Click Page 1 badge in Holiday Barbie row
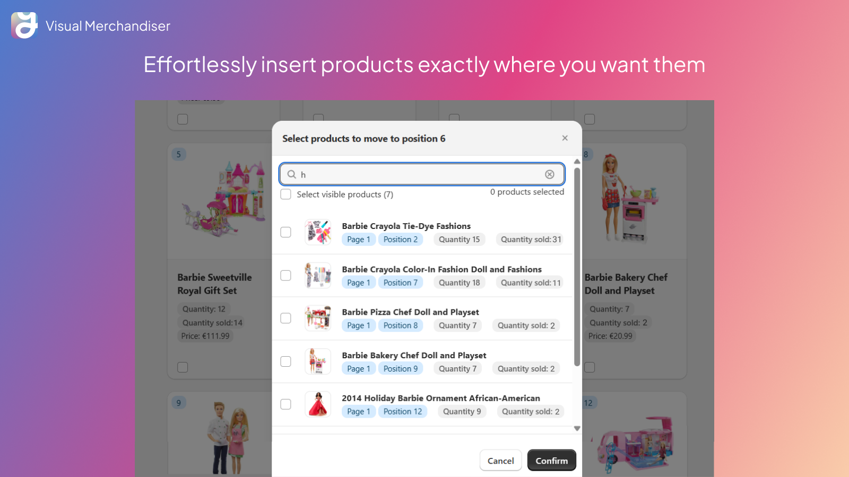This screenshot has width=849, height=477. click(359, 412)
